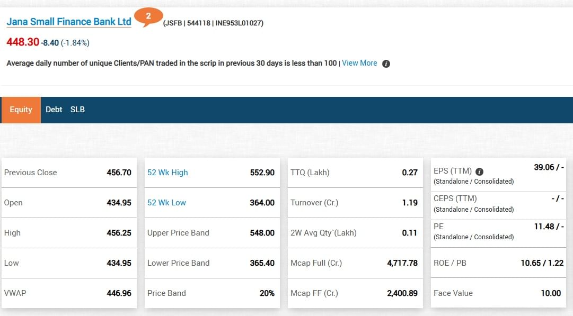Click the Turnover (Cr.) value 1.19

pos(409,203)
